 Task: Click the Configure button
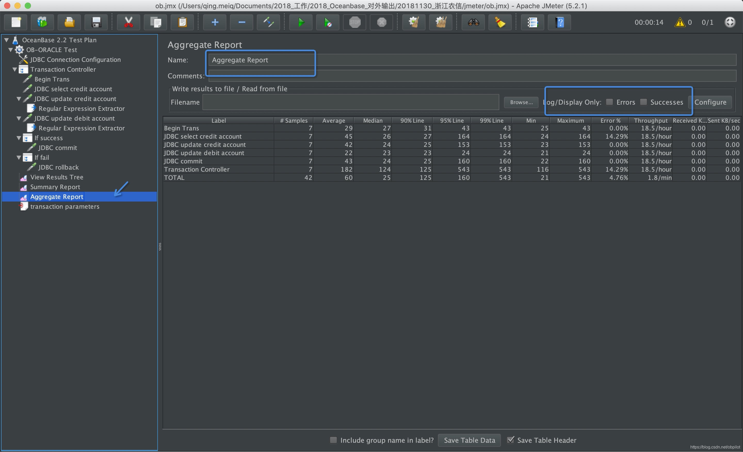pyautogui.click(x=710, y=102)
